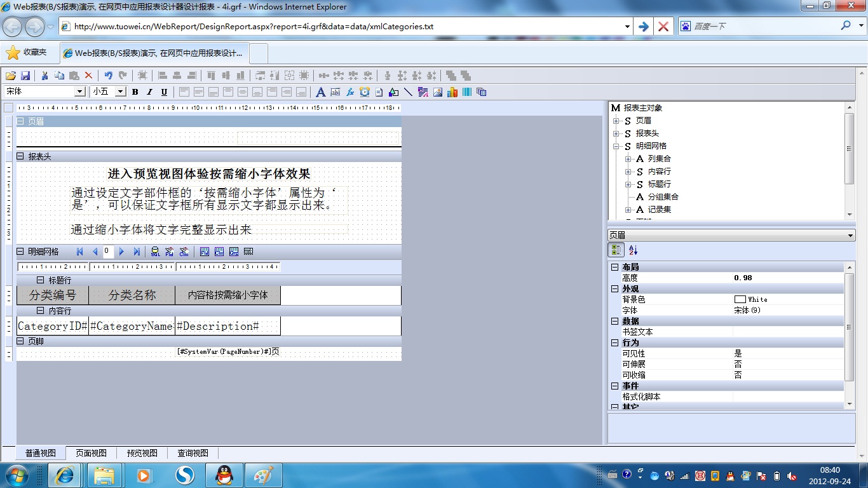
Task: Toggle italic formatting button
Action: (149, 92)
